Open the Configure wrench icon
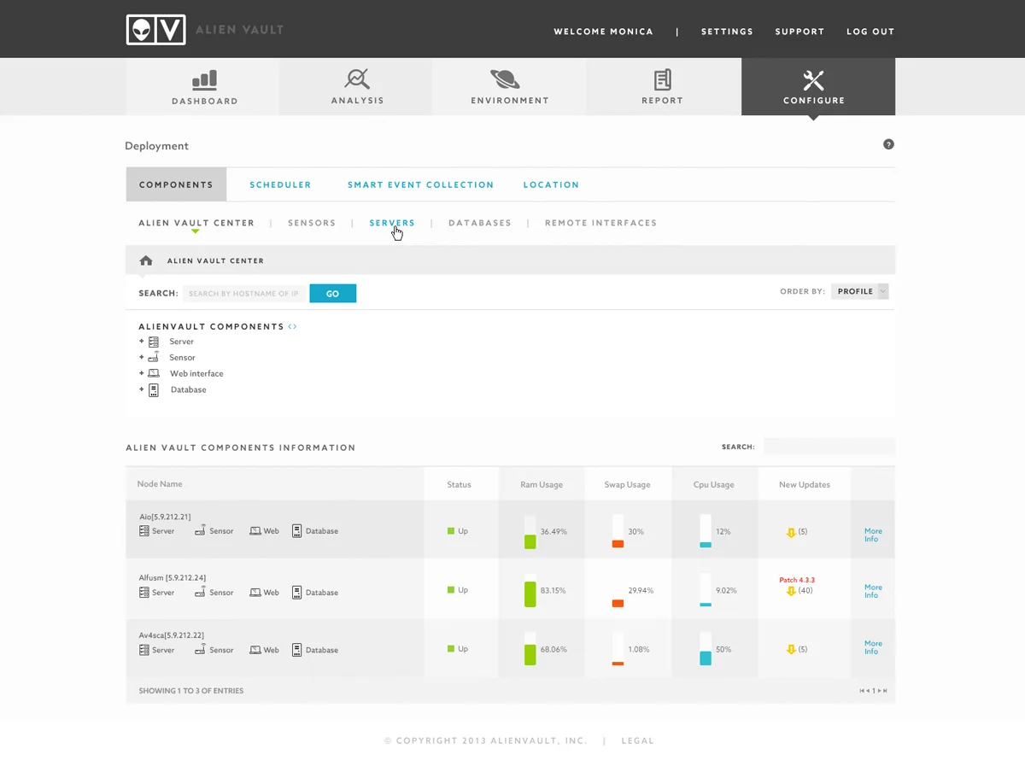Screen dimensions: 1025x766 pyautogui.click(x=813, y=80)
